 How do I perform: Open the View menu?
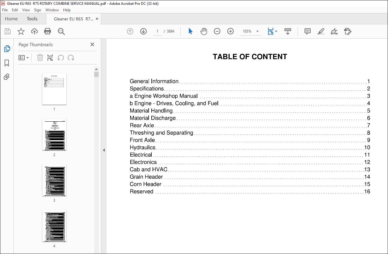click(x=26, y=10)
